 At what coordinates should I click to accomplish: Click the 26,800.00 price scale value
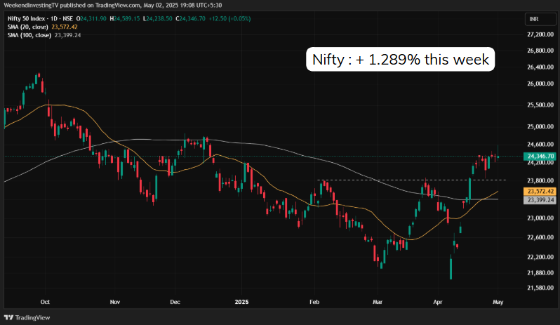[540, 51]
